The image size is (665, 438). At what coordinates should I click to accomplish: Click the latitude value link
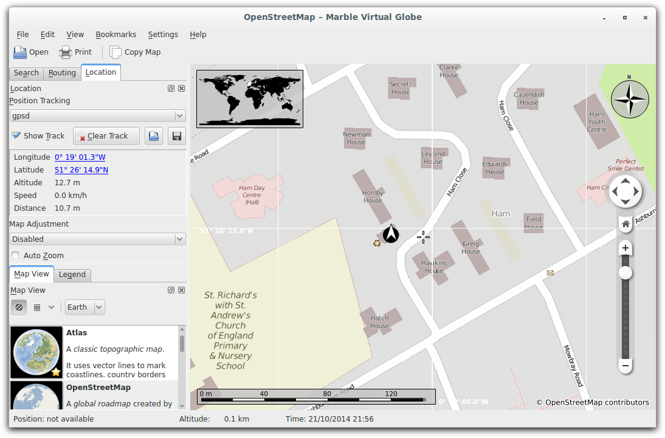tap(81, 170)
